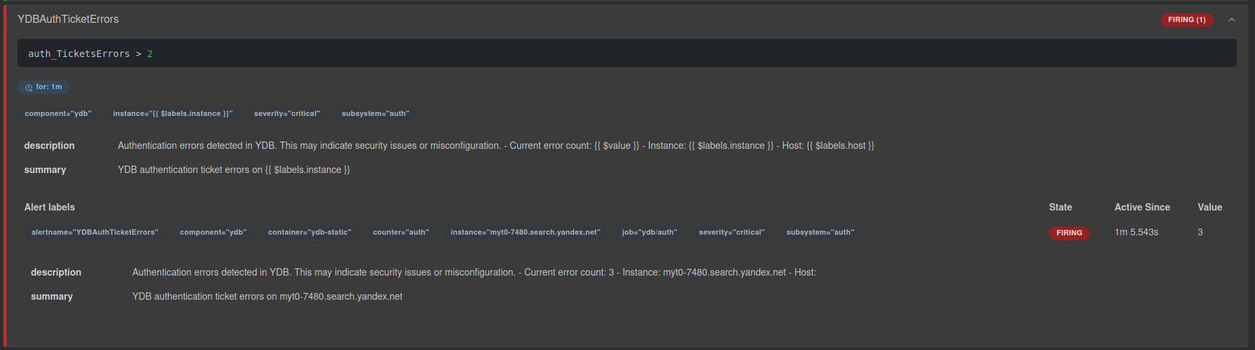Click the clock icon in for: 1m badge
Viewport: 1255px width, 350px height.
[x=29, y=88]
